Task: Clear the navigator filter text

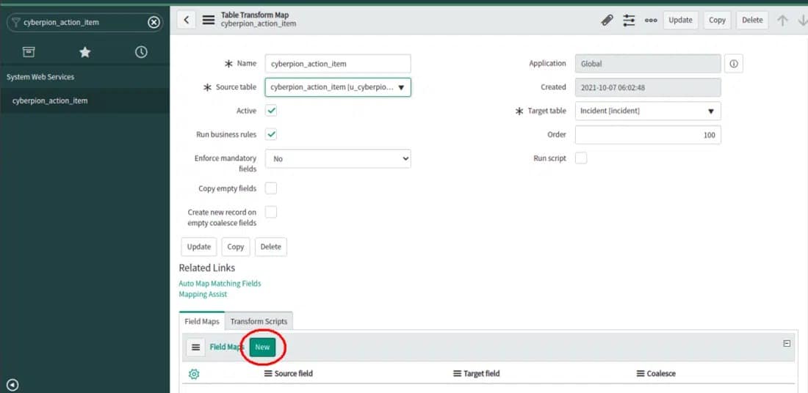Action: 154,22
